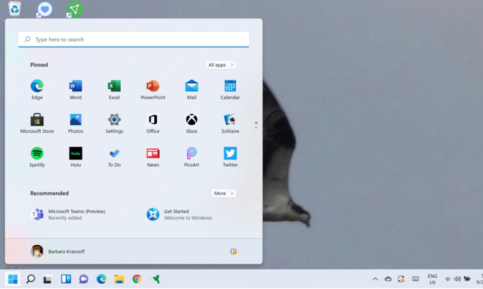The image size is (483, 289).
Task: Launch the Xbox app
Action: tap(192, 123)
